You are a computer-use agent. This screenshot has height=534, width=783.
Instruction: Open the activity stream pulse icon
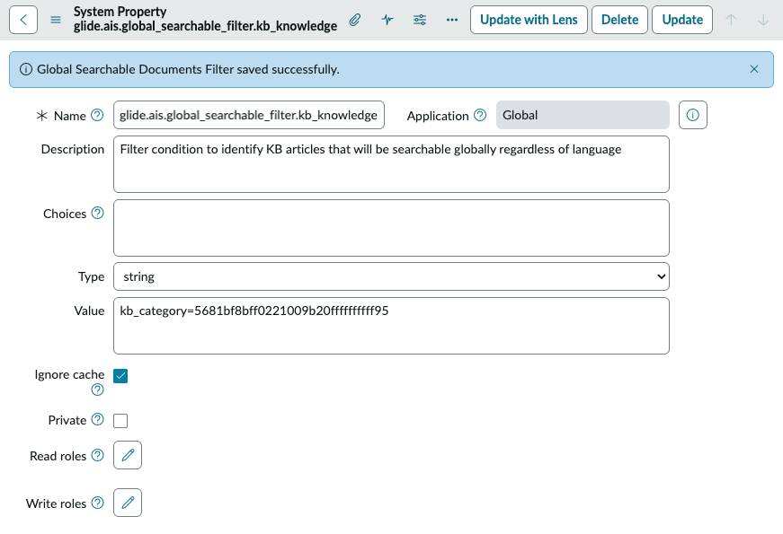pyautogui.click(x=387, y=20)
